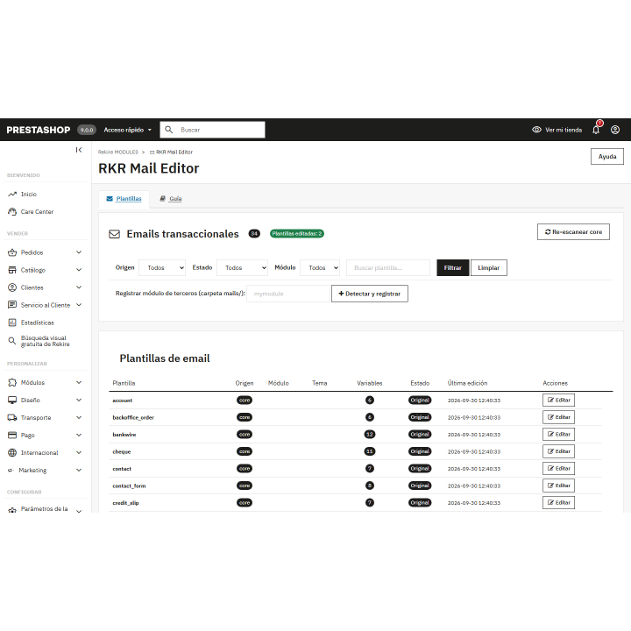Click the search magnifier icon in header
631x631 pixels.
click(169, 130)
